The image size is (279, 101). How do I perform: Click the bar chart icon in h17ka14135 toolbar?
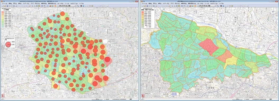(x=190, y=6)
